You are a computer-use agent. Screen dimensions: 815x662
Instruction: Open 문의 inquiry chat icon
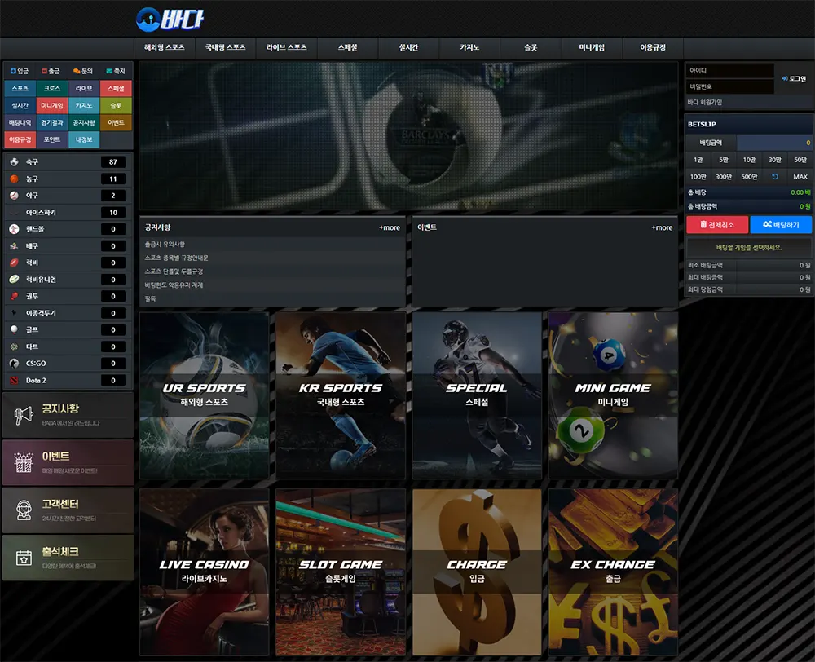tap(77, 71)
